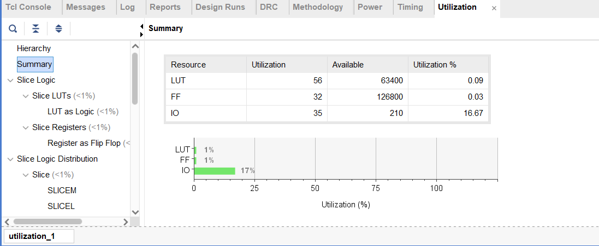Click the panel splitter collapse arrows
Viewport: 599px width, 246px height.
tap(141, 30)
